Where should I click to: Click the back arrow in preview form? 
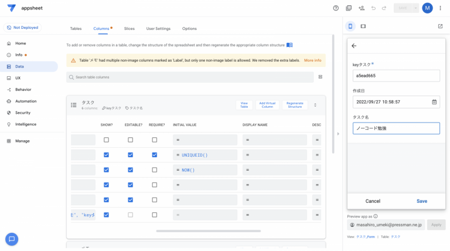point(354,46)
